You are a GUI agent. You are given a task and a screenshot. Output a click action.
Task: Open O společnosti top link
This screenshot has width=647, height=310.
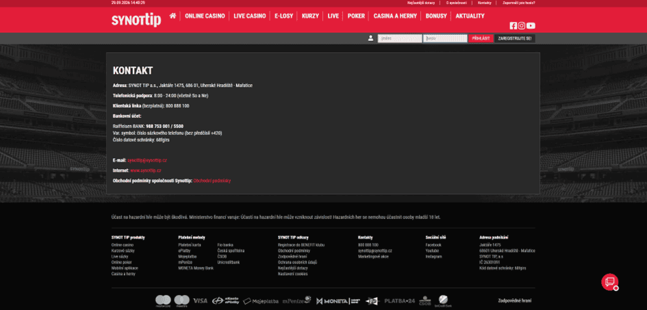(457, 3)
